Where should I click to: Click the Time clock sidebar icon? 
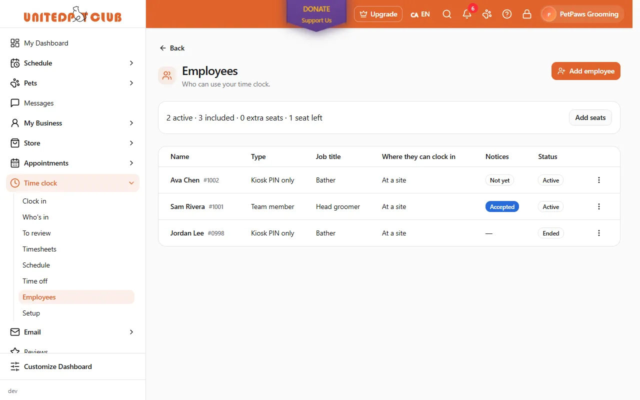[x=15, y=183]
